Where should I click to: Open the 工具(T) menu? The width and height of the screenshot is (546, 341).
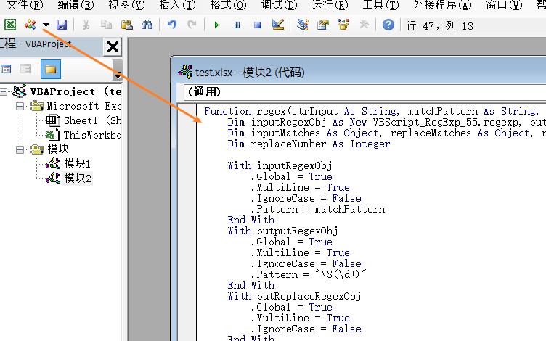(x=380, y=5)
